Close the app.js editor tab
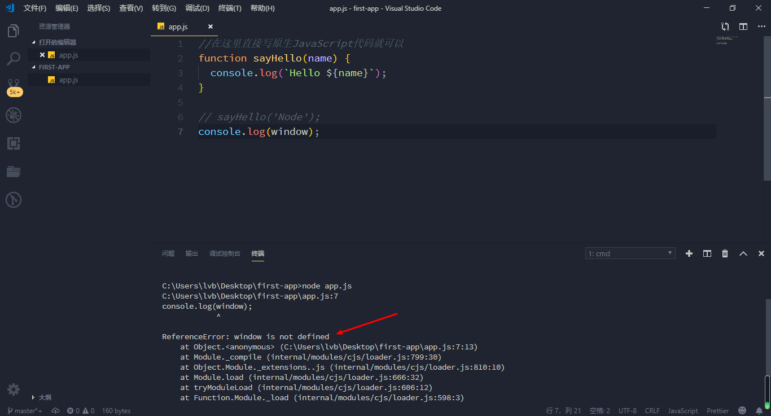 pos(211,27)
